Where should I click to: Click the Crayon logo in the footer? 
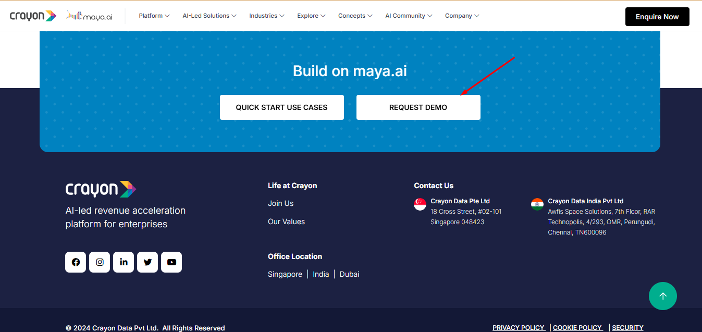tap(101, 189)
